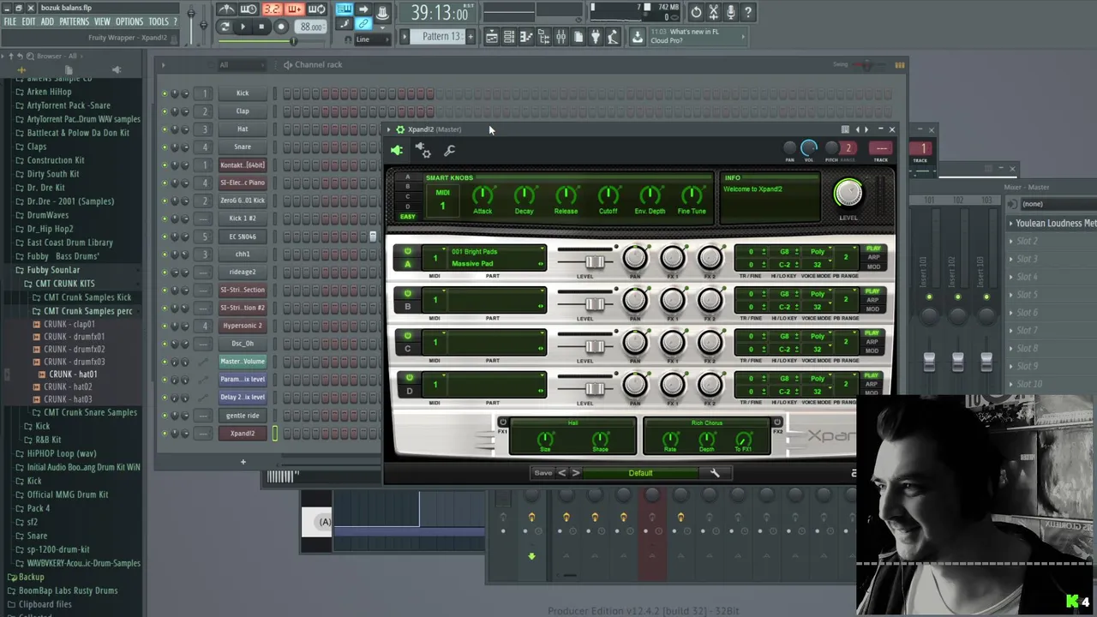Click the tempo field showing 88.000
The height and width of the screenshot is (617, 1097).
pyautogui.click(x=310, y=27)
